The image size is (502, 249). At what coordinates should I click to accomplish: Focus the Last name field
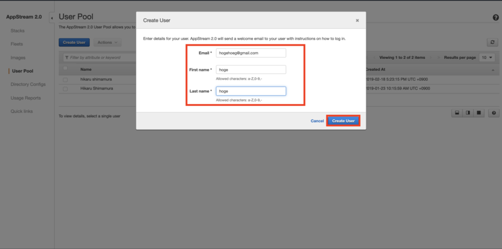[250, 91]
